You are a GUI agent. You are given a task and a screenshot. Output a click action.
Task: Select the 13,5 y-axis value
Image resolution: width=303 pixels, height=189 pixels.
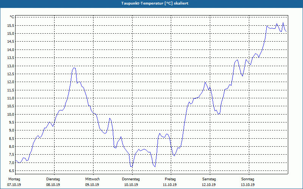pyautogui.click(x=11, y=58)
